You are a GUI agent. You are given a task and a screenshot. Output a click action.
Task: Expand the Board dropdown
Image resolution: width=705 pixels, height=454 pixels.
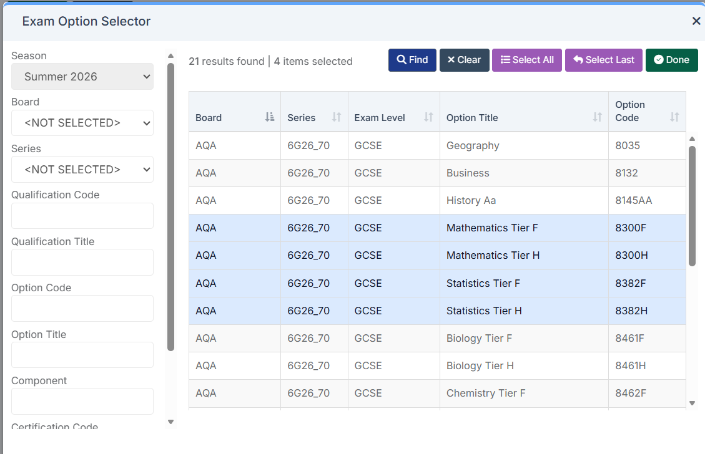[82, 123]
